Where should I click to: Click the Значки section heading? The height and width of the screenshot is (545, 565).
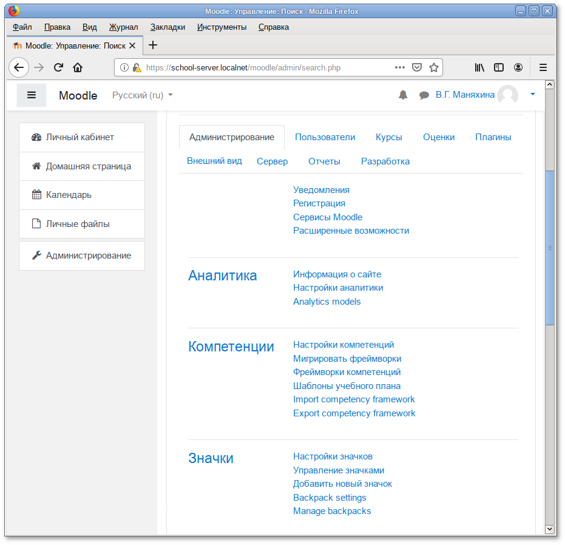click(211, 458)
